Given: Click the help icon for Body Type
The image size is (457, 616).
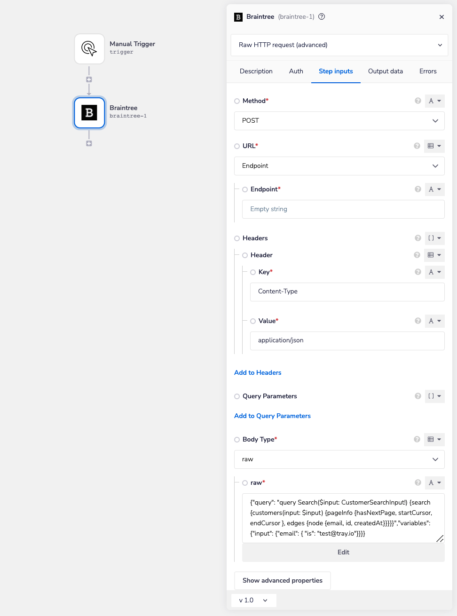Looking at the screenshot, I should [x=417, y=439].
